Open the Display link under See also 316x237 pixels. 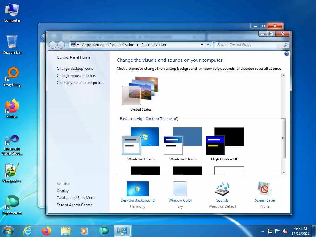click(x=63, y=191)
